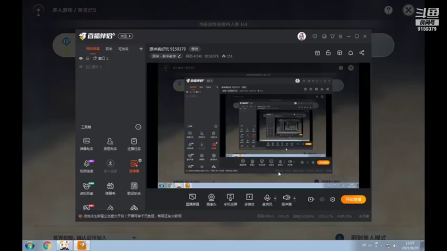The height and width of the screenshot is (251, 447).
Task: Edit stream category with pencil tag
Action: point(167,56)
